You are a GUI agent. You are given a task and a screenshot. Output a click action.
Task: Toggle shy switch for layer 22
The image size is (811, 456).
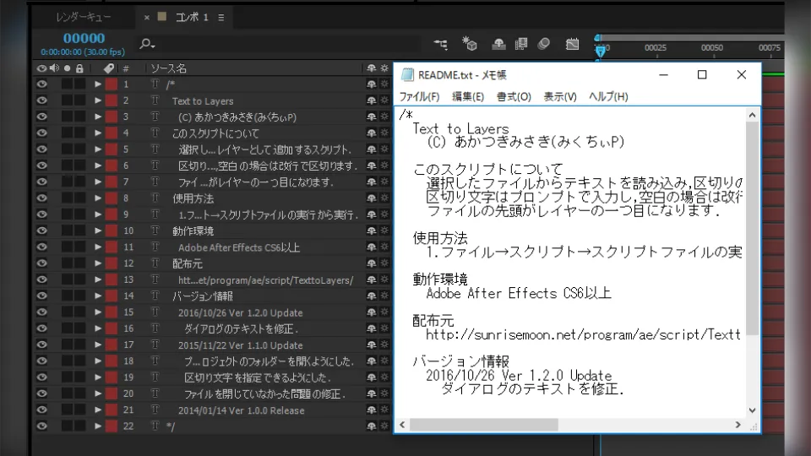[x=372, y=426]
